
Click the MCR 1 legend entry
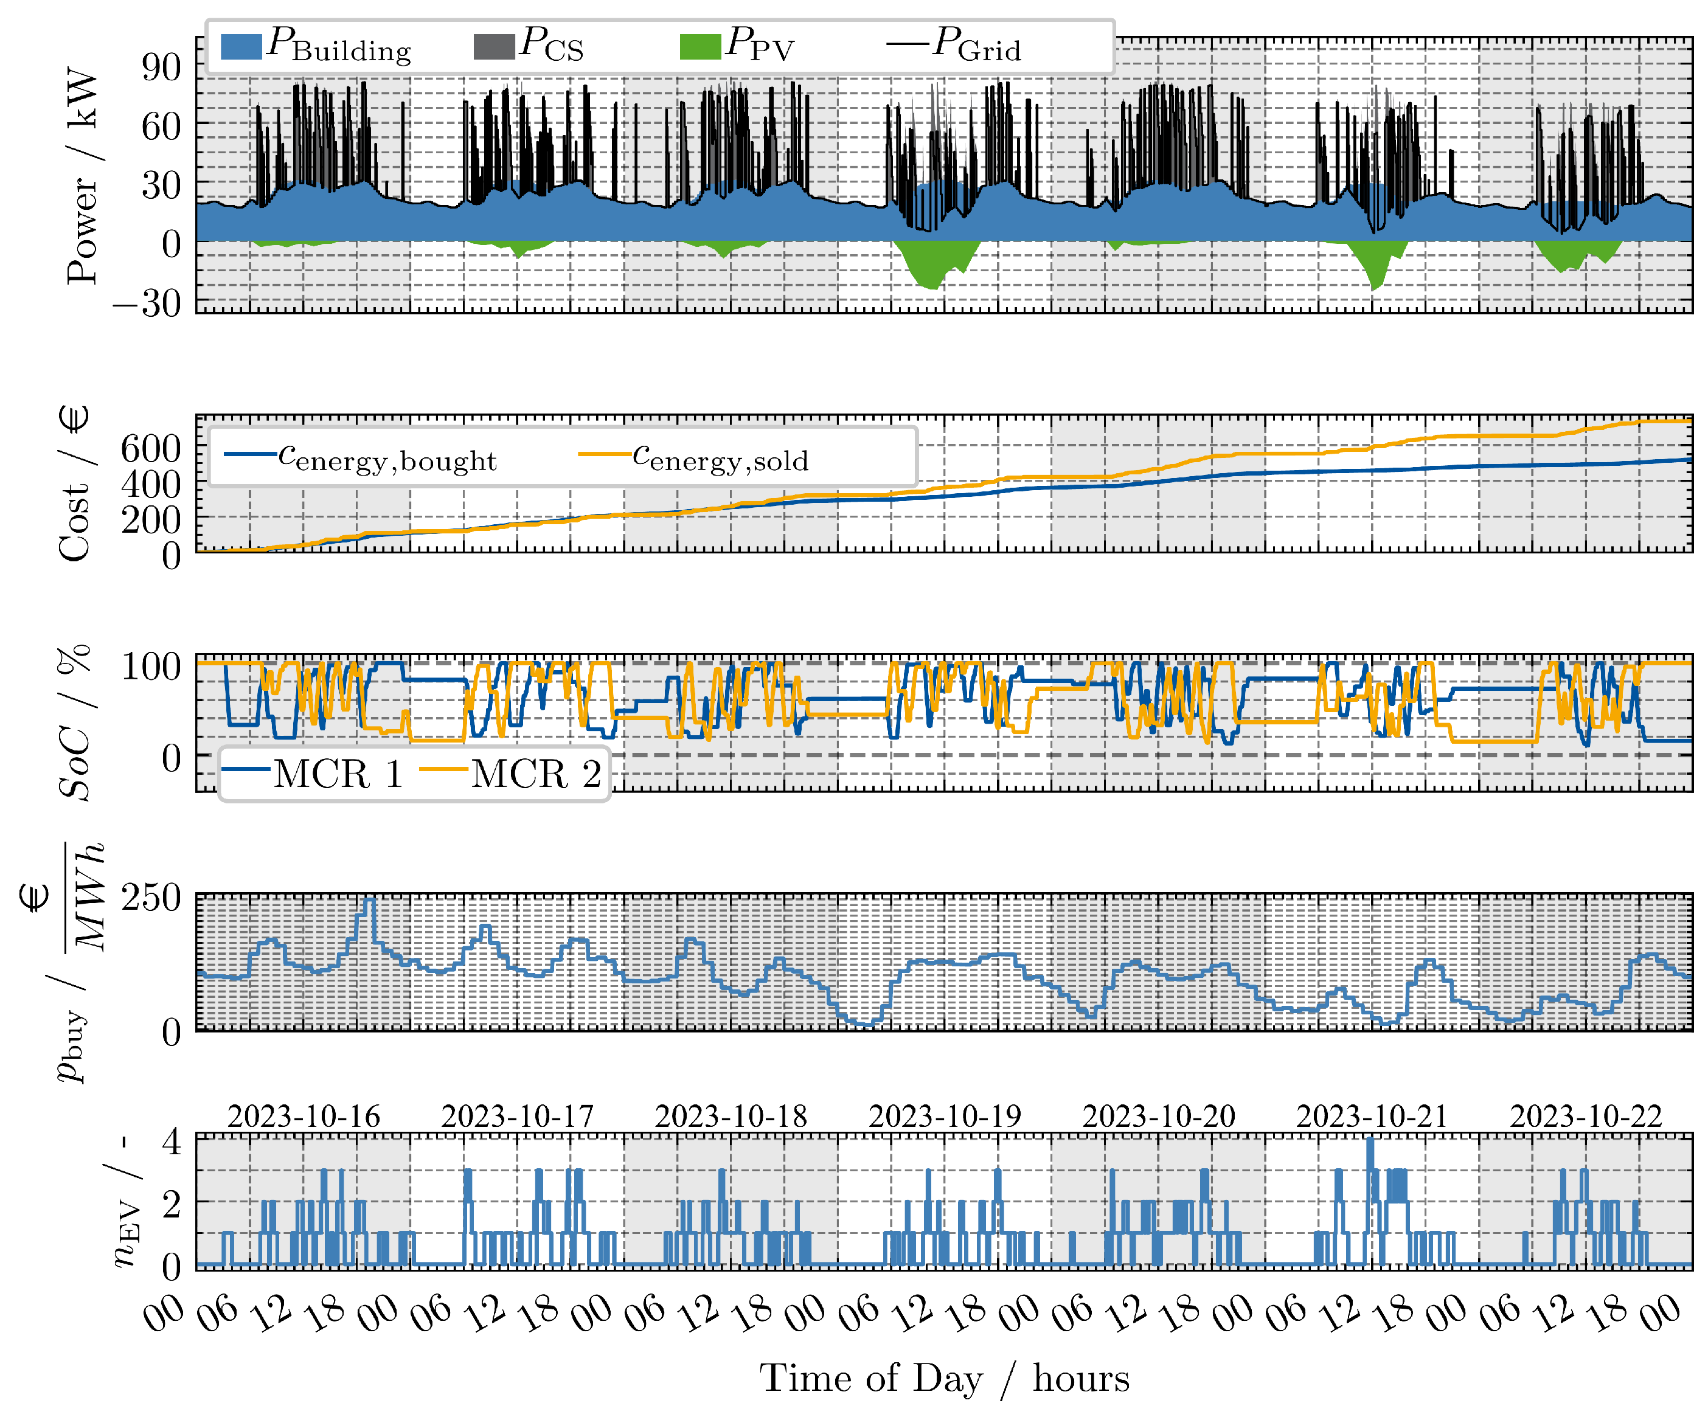312,774
